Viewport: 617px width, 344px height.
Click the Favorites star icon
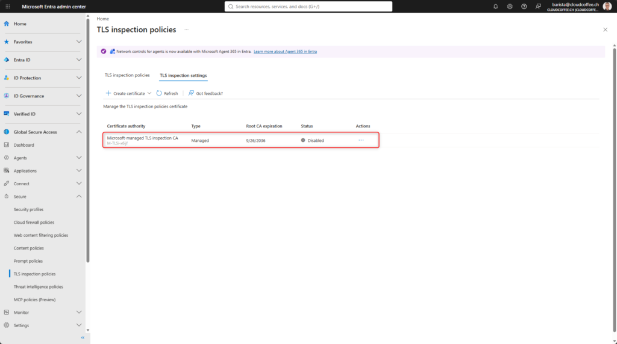6,41
